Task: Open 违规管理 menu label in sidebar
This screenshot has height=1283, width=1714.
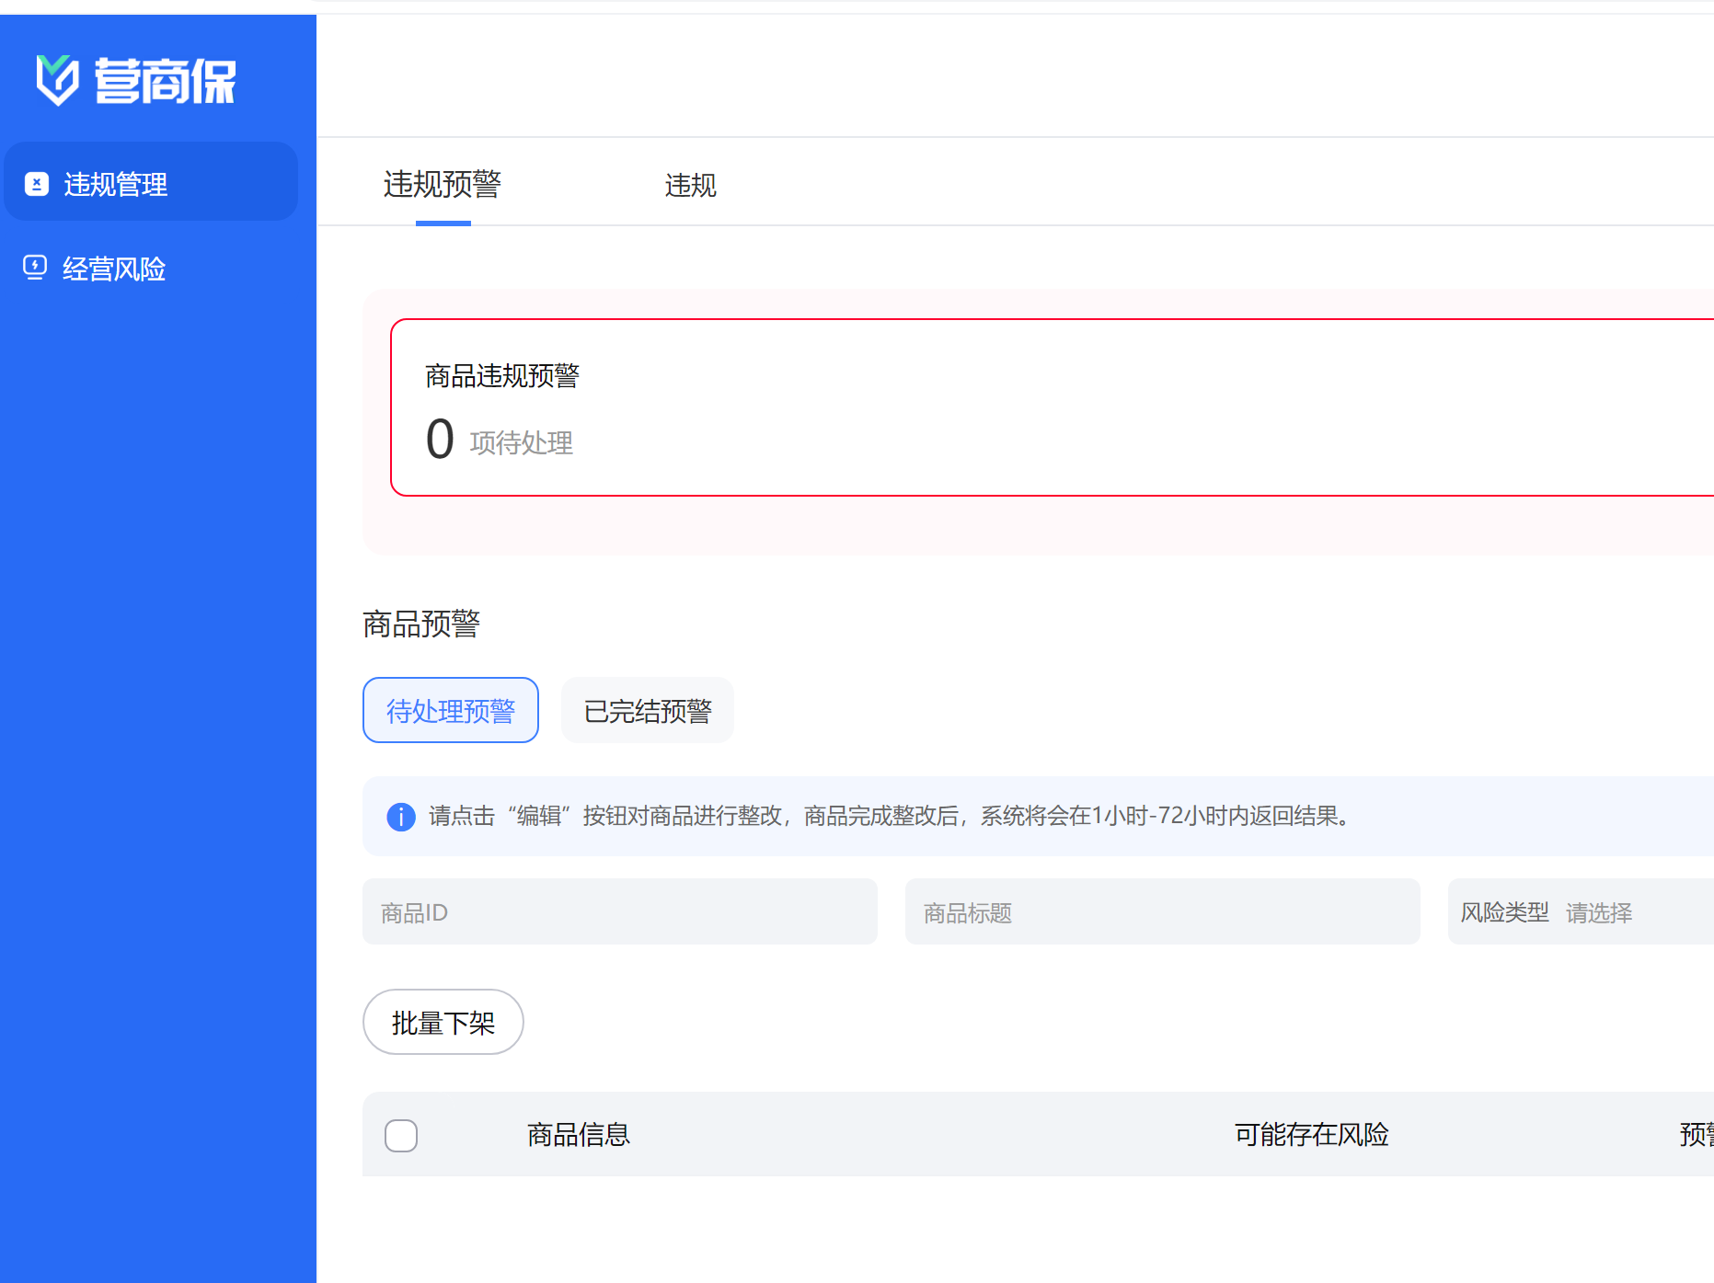Action: 116,184
